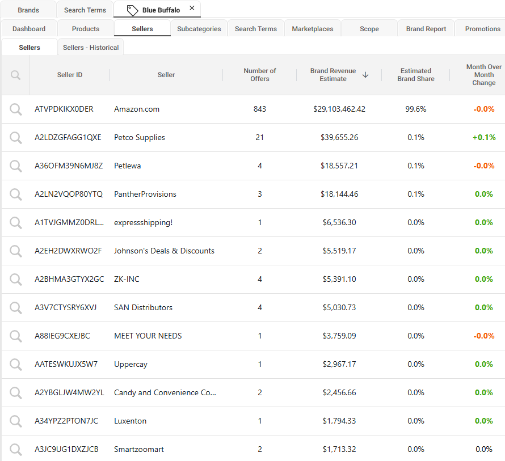Click seller name PantherProvisions

click(x=145, y=194)
